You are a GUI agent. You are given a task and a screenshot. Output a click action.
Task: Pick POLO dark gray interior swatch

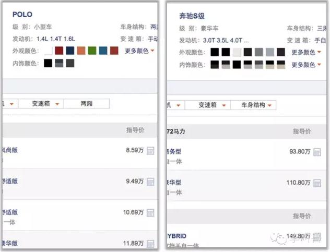click(x=70, y=63)
